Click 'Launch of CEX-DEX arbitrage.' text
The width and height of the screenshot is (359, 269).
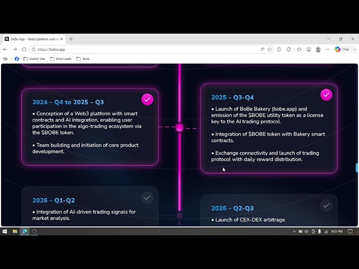[x=251, y=220]
